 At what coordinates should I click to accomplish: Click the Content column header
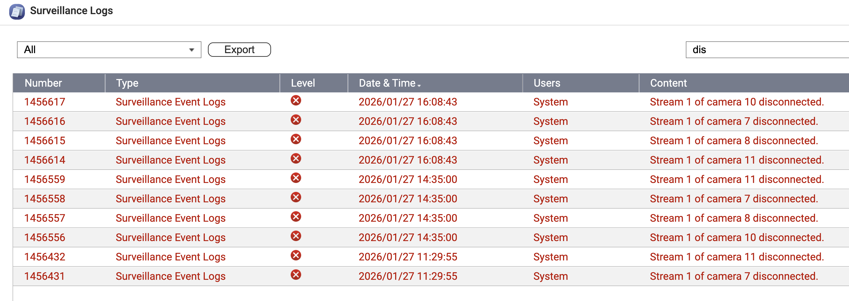tap(668, 83)
